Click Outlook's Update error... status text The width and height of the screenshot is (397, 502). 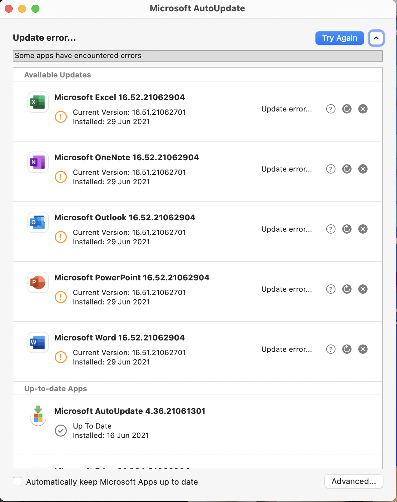287,229
